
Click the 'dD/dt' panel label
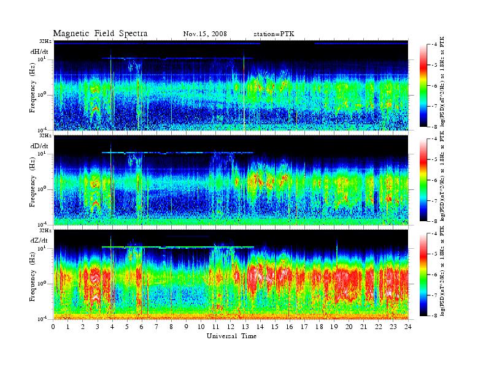tap(39, 146)
